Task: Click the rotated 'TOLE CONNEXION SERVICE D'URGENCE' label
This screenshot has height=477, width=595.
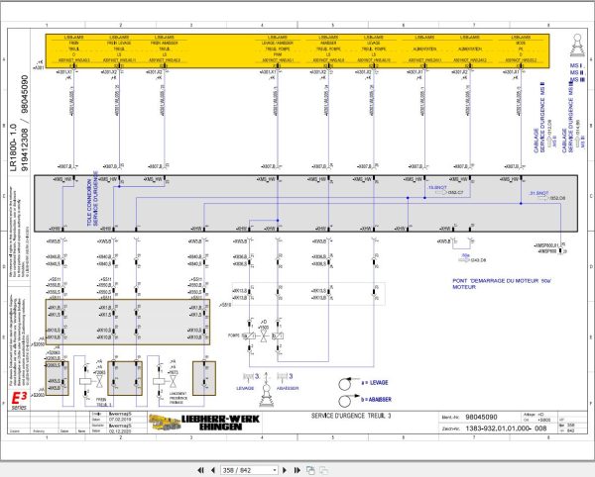Action: tap(92, 200)
